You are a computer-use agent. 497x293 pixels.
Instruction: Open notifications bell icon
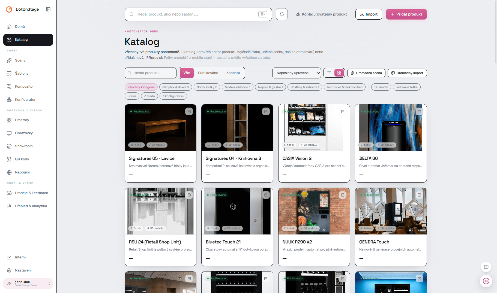[282, 14]
